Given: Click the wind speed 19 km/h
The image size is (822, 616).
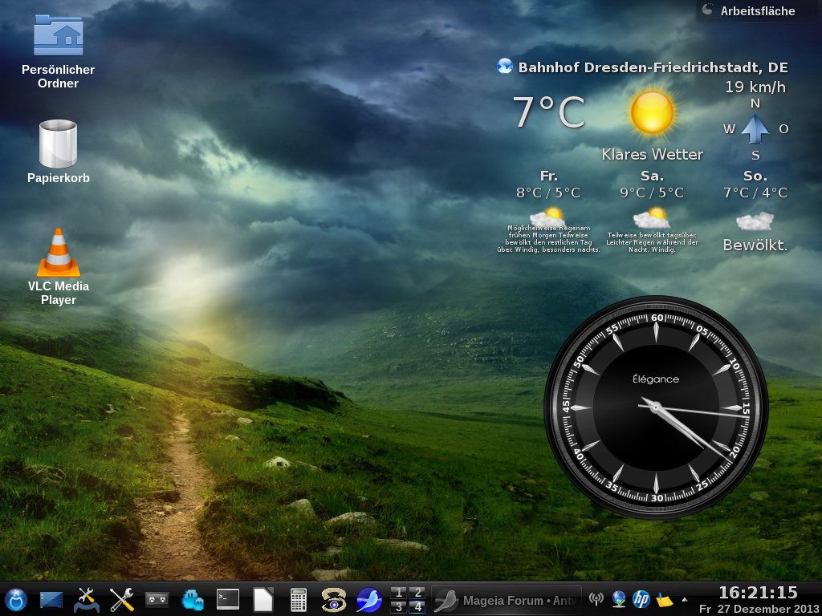Looking at the screenshot, I should (x=755, y=87).
